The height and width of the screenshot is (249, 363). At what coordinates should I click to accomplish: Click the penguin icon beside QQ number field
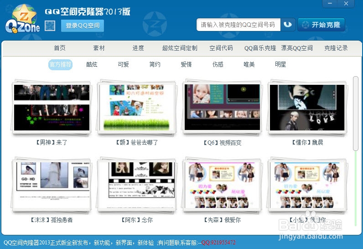pos(288,25)
